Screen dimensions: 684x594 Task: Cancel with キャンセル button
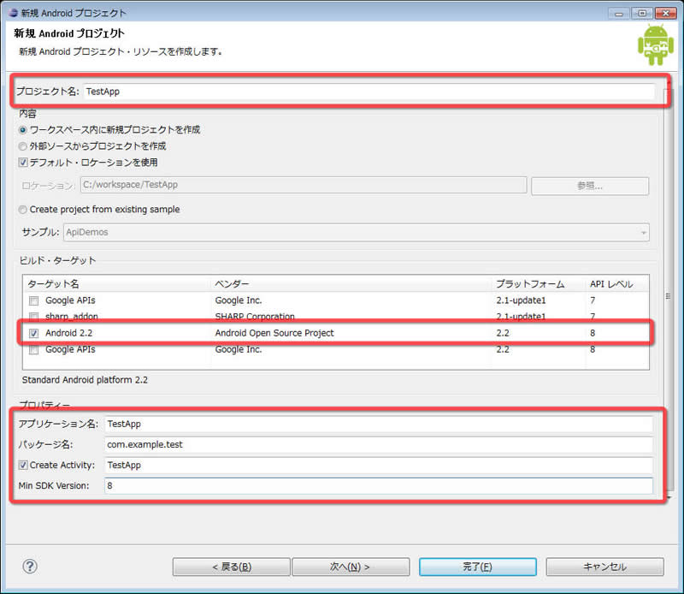[x=605, y=567]
